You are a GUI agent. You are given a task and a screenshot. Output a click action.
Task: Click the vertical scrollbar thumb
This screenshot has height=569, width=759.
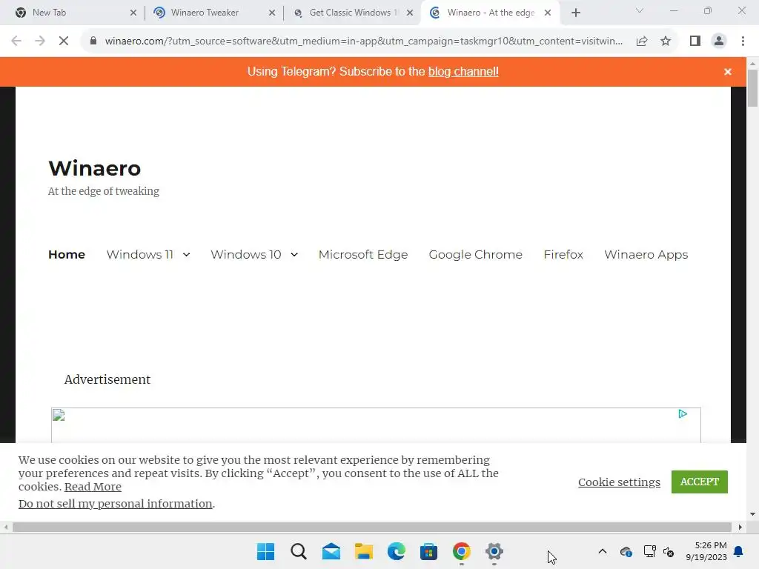click(752, 88)
